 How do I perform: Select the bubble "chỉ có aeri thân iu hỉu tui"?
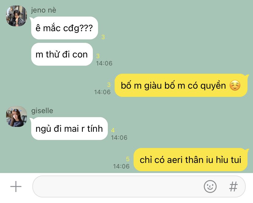coord(191,160)
